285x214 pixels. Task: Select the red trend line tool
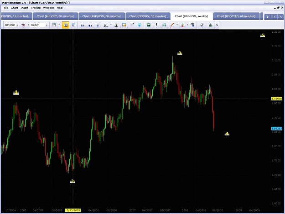coord(172,25)
